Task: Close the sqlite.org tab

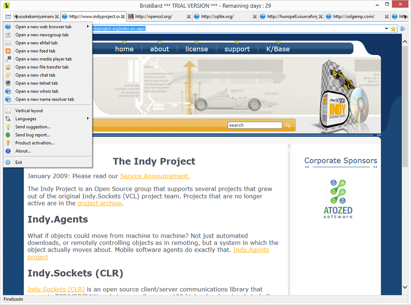Action: pyautogui.click(x=255, y=16)
